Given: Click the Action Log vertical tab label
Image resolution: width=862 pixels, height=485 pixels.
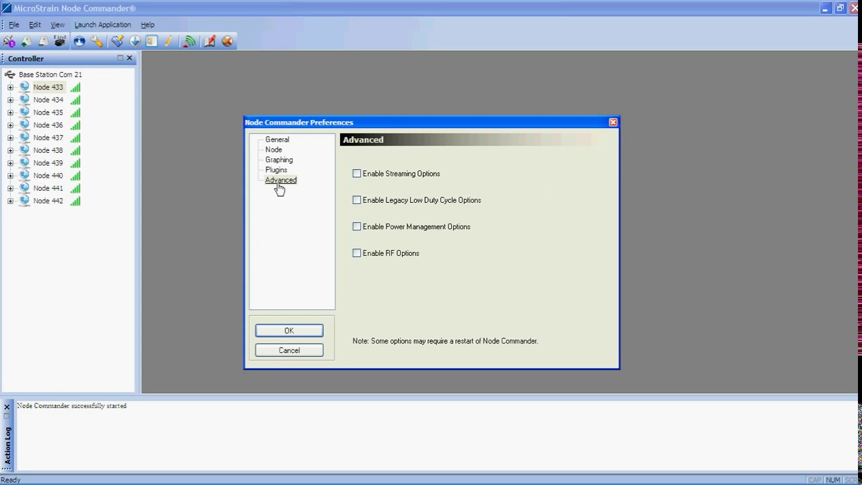Looking at the screenshot, I should (x=8, y=445).
